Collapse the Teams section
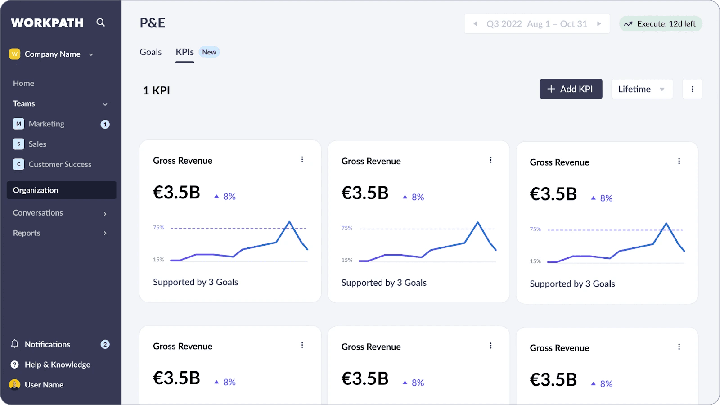This screenshot has height=405, width=720. click(x=105, y=104)
